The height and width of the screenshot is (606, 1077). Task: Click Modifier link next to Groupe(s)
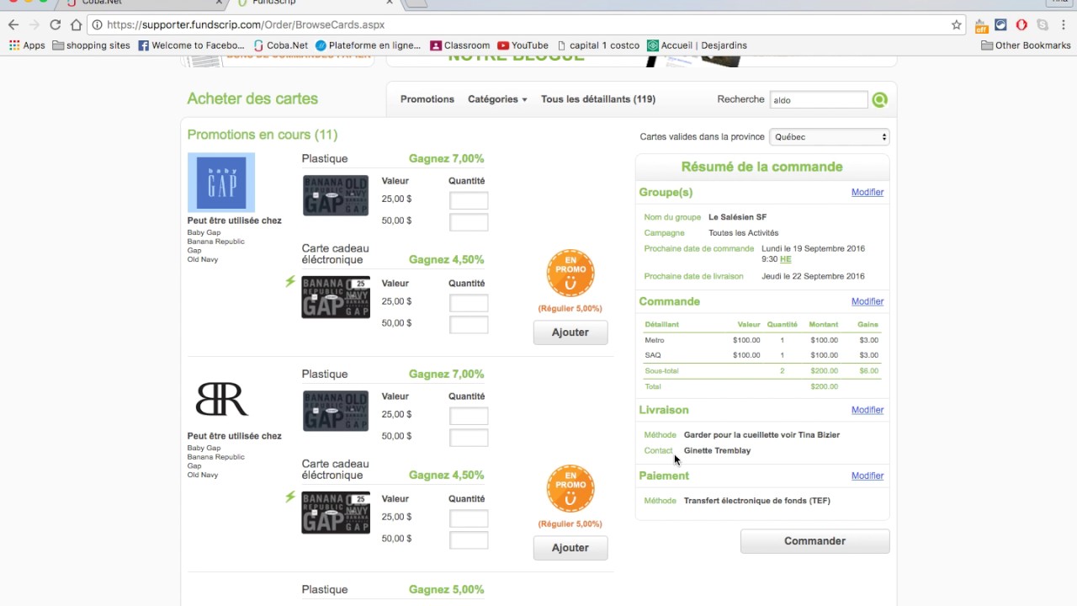(867, 192)
